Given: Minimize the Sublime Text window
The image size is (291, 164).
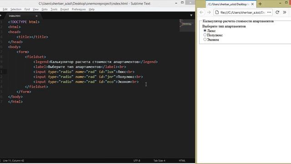Looking at the screenshot, I should click(x=176, y=3).
